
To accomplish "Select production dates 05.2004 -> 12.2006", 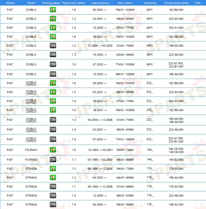I will (x=100, y=120).
